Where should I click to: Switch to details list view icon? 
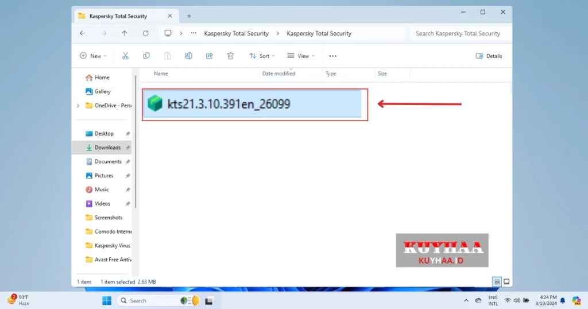pyautogui.click(x=497, y=281)
